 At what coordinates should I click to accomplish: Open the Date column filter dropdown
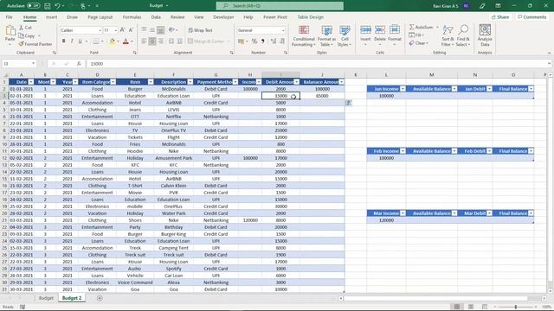[x=31, y=82]
